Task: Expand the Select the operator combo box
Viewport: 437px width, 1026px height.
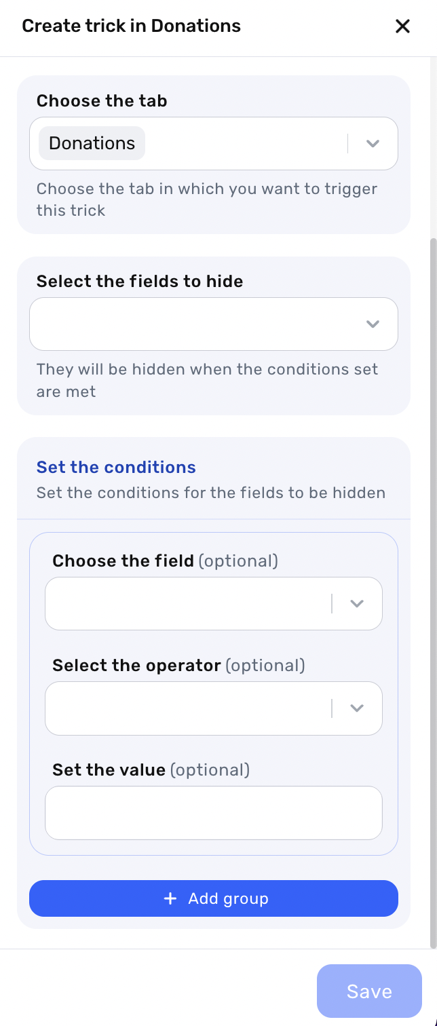Action: tap(187, 708)
